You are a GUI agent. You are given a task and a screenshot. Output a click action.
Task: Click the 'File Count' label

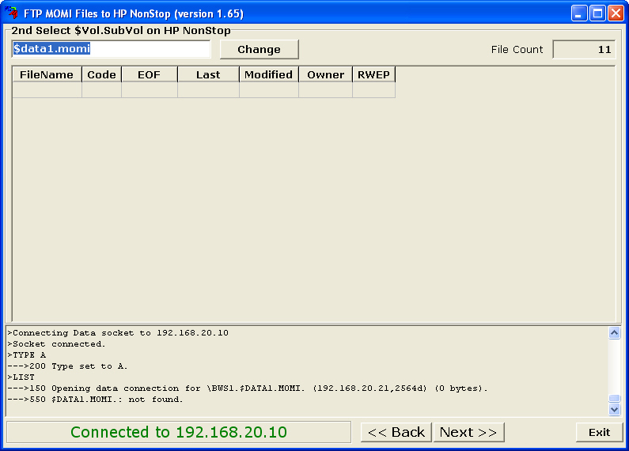(x=517, y=49)
